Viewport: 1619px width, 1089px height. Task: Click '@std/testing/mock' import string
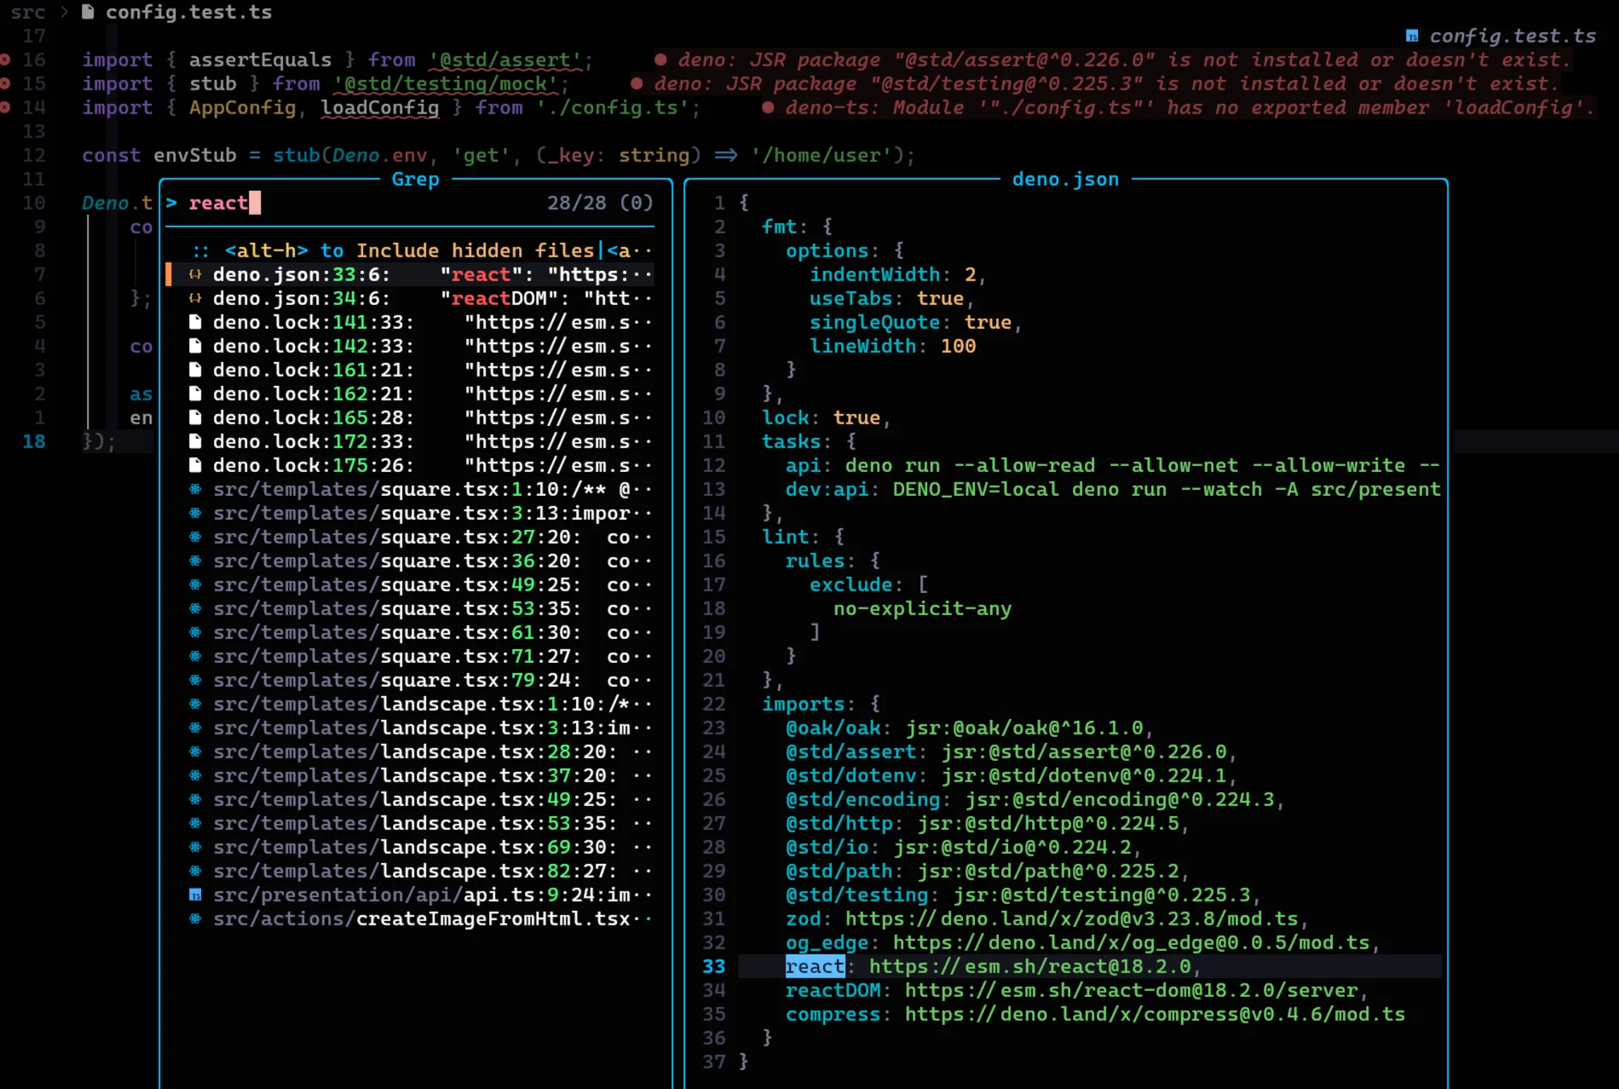(x=446, y=84)
